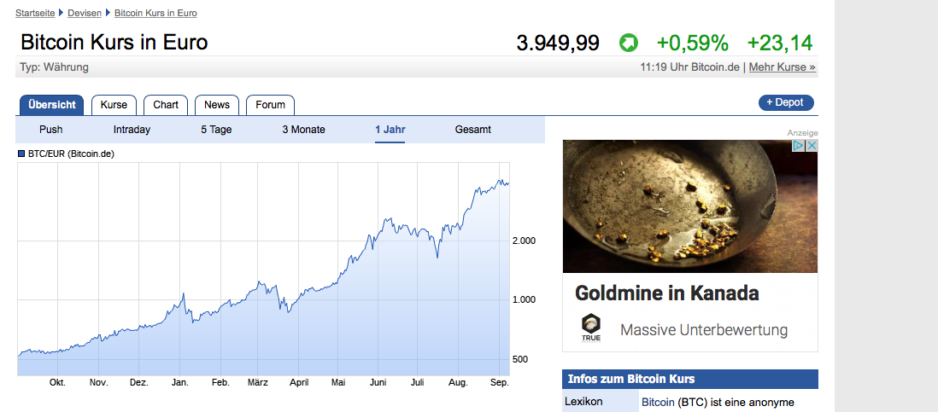Viewport: 938px width, 412px height.
Task: Enable the Push chart mode
Action: pos(51,130)
